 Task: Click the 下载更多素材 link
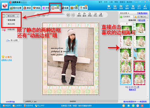tap(142, 13)
